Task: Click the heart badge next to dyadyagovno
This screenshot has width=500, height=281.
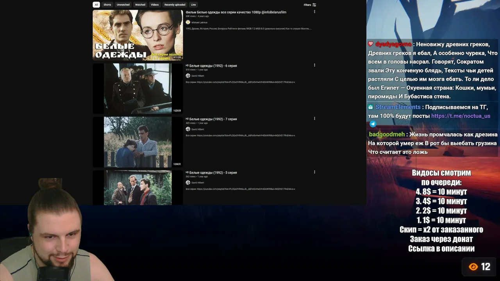Action: coord(370,44)
